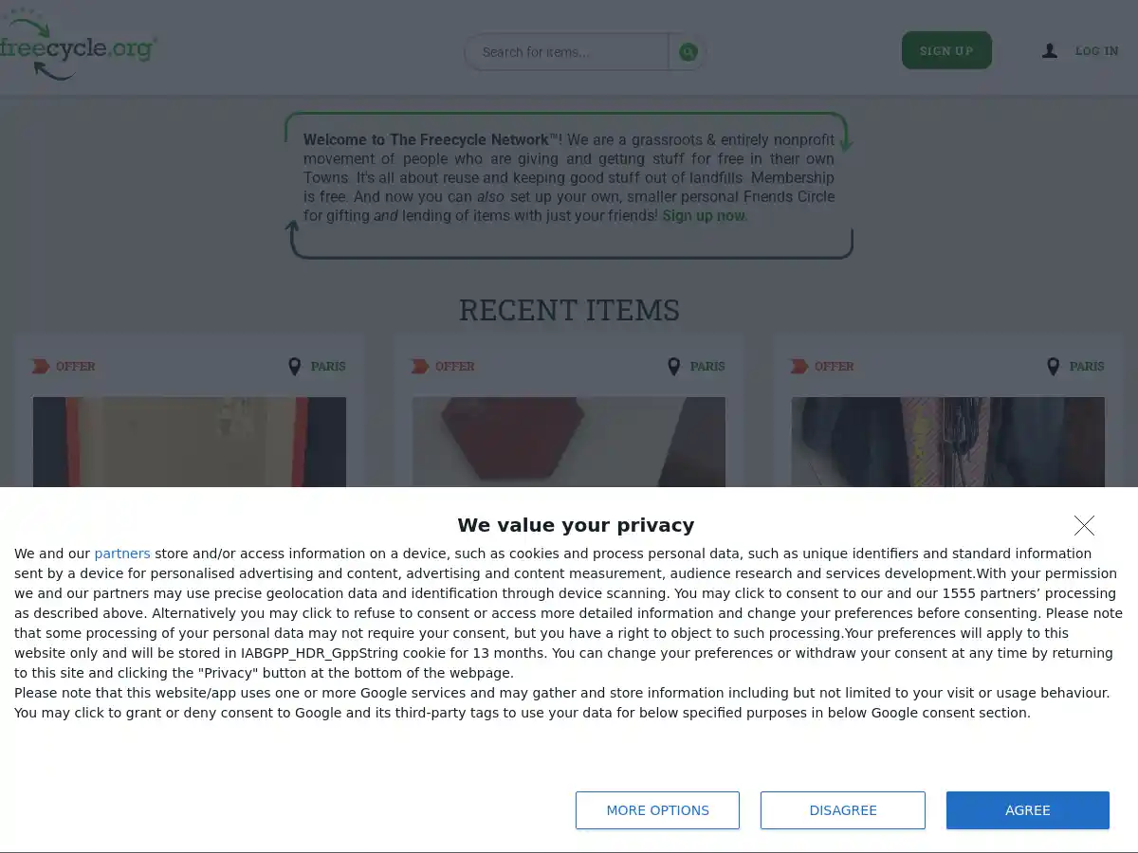Open the first item's photo thumbnail
1138x853 pixels.
coord(190,443)
